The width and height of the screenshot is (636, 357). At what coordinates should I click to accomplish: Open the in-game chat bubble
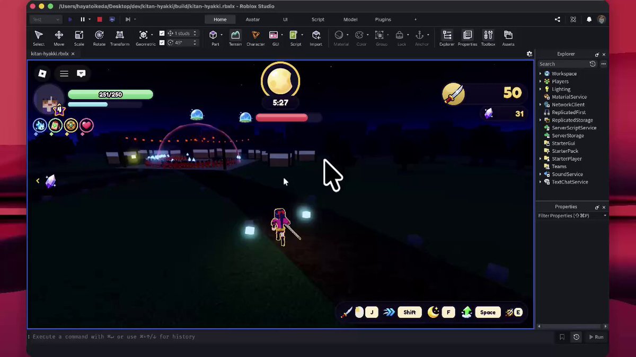(81, 74)
